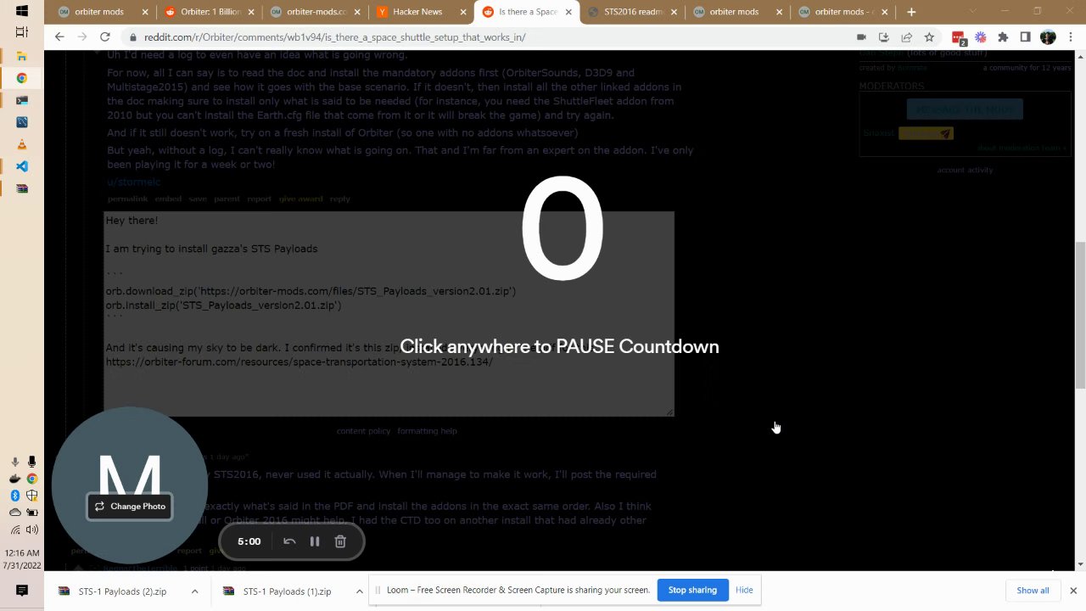Bookmark this tab with star icon
Screen dimensions: 1086x611
(929, 37)
